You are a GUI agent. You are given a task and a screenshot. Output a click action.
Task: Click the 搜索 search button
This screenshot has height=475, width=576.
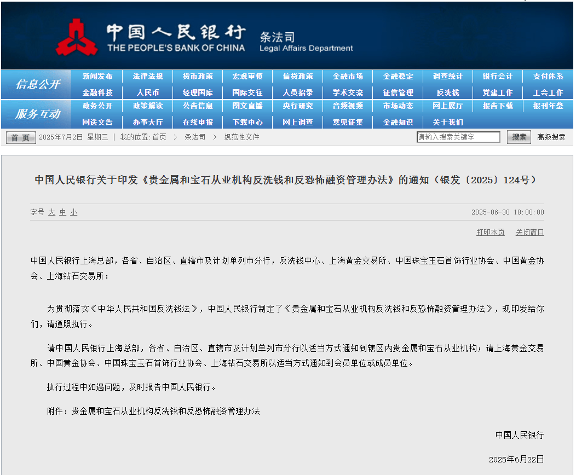[518, 137]
